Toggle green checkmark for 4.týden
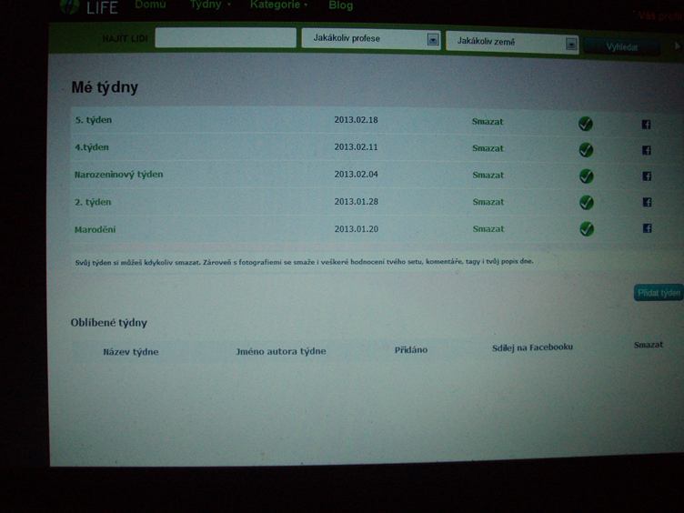The width and height of the screenshot is (684, 513). (586, 149)
